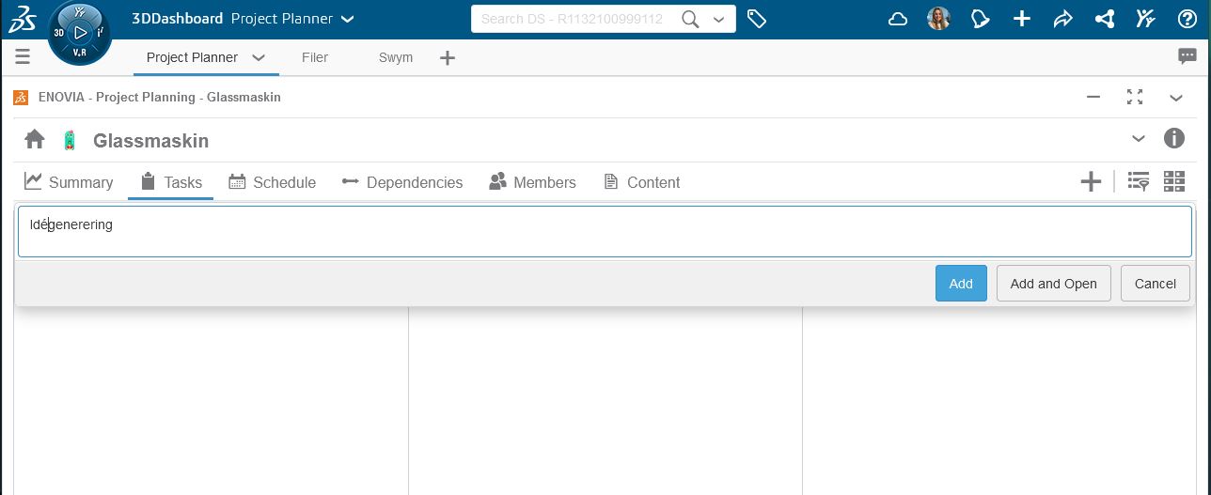Click the task name input field
This screenshot has width=1211, height=495.
[x=605, y=232]
